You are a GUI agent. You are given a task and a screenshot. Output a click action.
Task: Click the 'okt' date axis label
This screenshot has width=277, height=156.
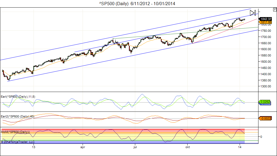(x=187, y=147)
